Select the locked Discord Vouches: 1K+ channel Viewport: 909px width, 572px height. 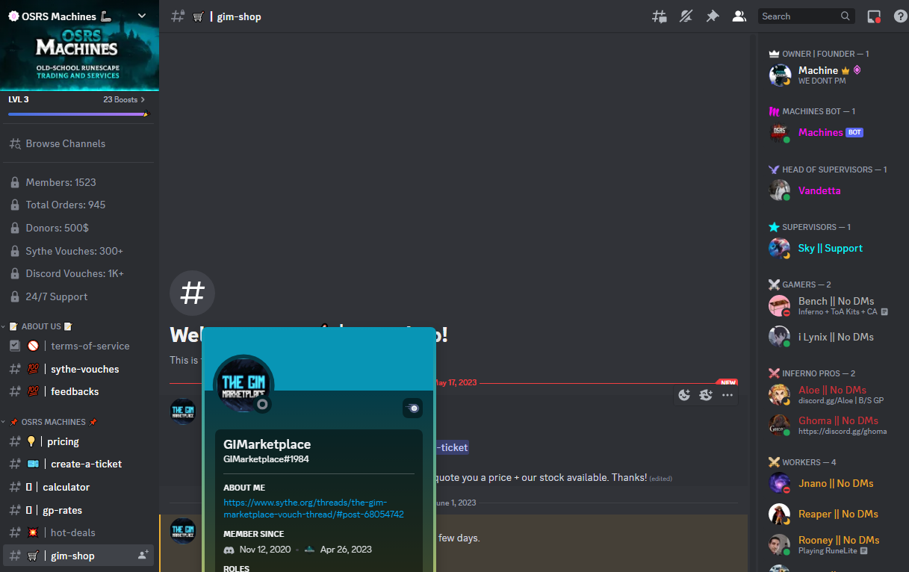coord(79,273)
